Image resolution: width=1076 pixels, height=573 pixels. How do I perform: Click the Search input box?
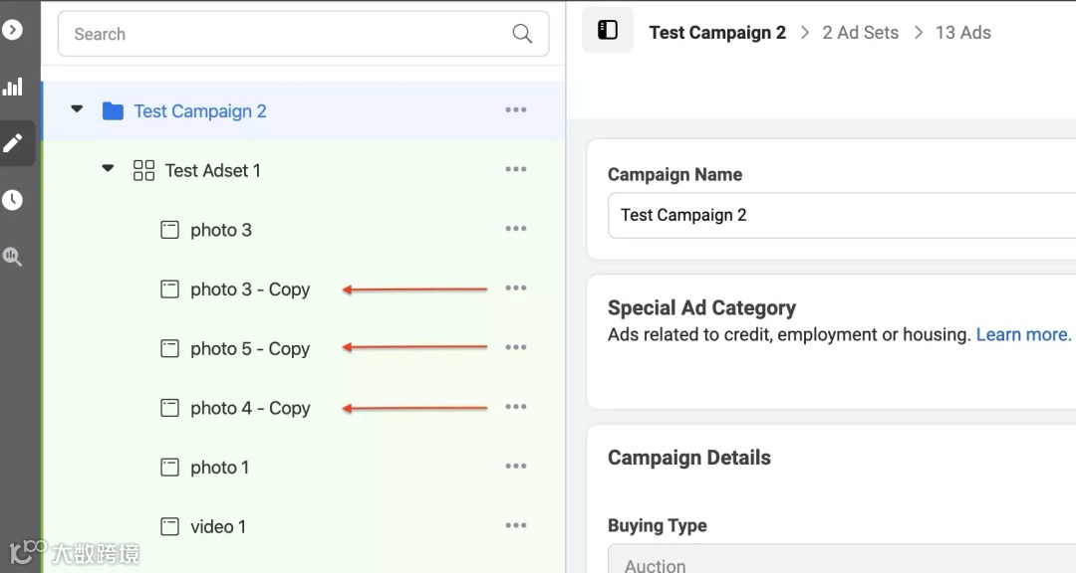click(x=289, y=34)
